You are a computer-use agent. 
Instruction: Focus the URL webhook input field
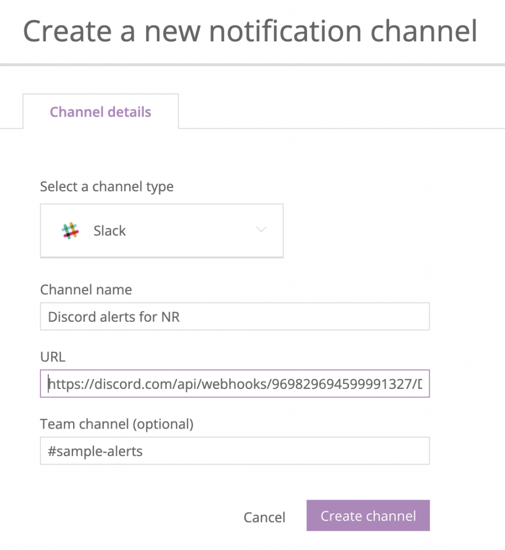[234, 383]
